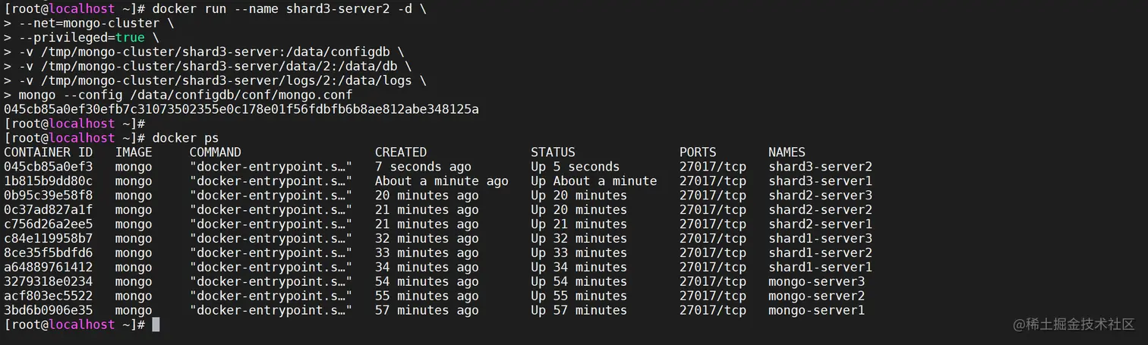Click the CONTAINER ID column header
The width and height of the screenshot is (1148, 345).
(x=49, y=152)
